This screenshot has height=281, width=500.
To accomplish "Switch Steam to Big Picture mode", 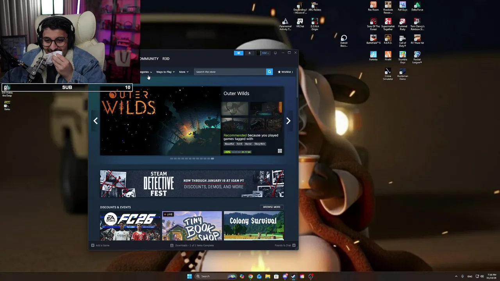I will tap(275, 53).
